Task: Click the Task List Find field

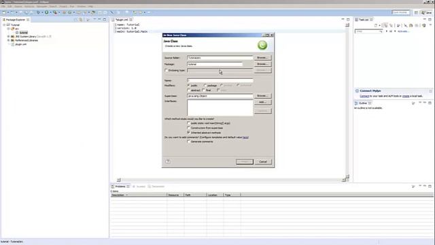Action: (x=368, y=31)
